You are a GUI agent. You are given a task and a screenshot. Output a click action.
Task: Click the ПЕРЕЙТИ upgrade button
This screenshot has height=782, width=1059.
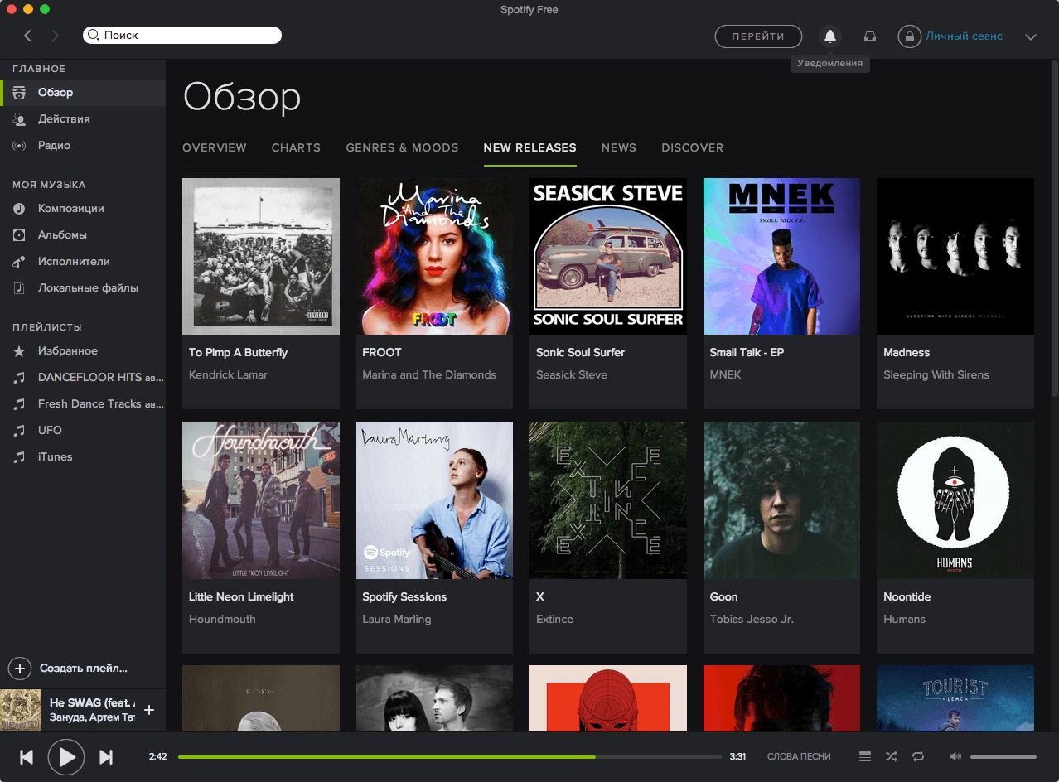point(758,36)
